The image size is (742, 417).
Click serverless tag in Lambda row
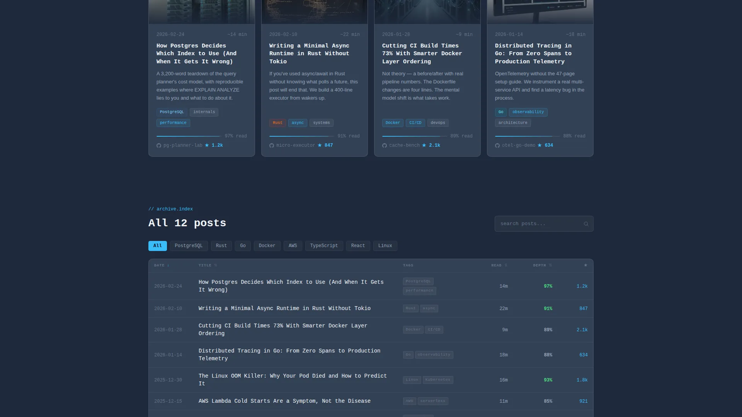tap(433, 401)
